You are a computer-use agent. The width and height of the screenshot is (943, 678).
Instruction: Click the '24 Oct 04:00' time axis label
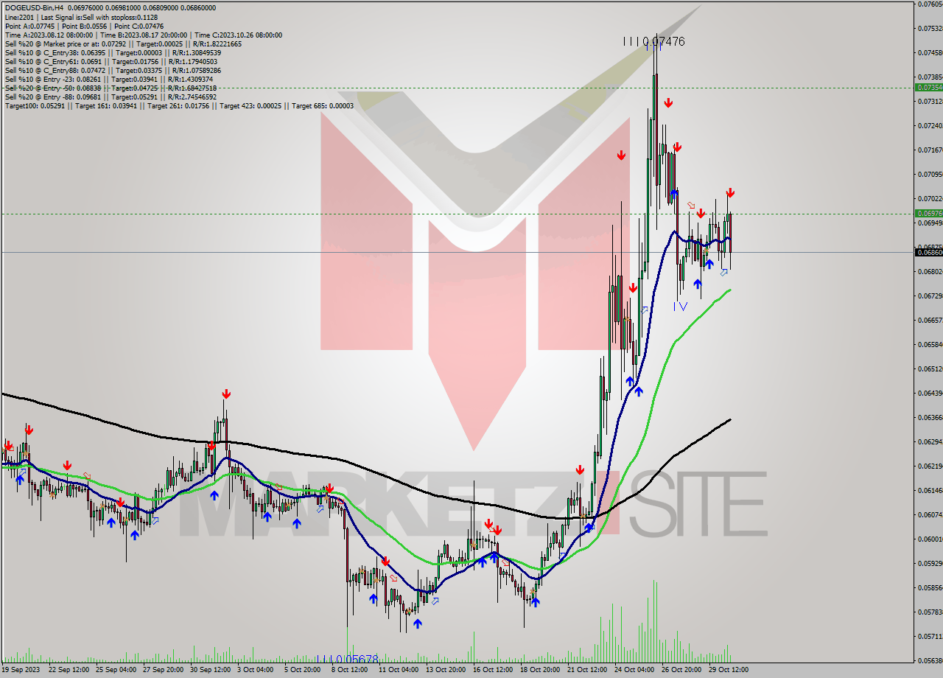[x=635, y=670]
